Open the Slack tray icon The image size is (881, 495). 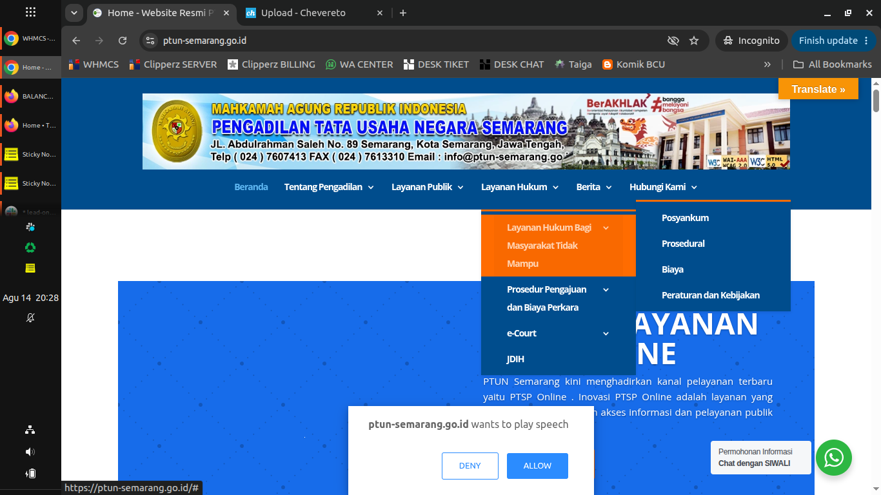point(30,227)
